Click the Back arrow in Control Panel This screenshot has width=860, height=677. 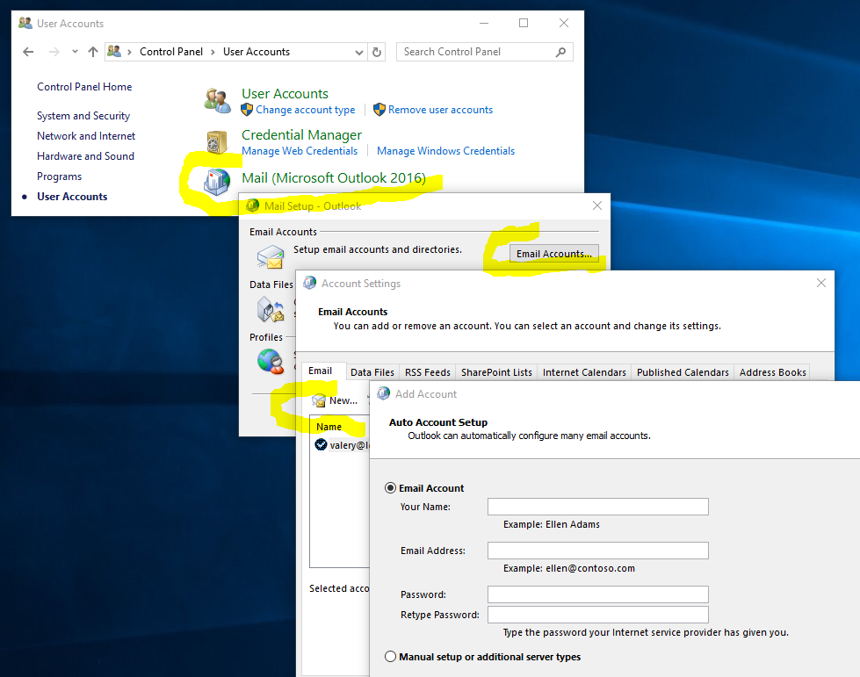(x=28, y=52)
